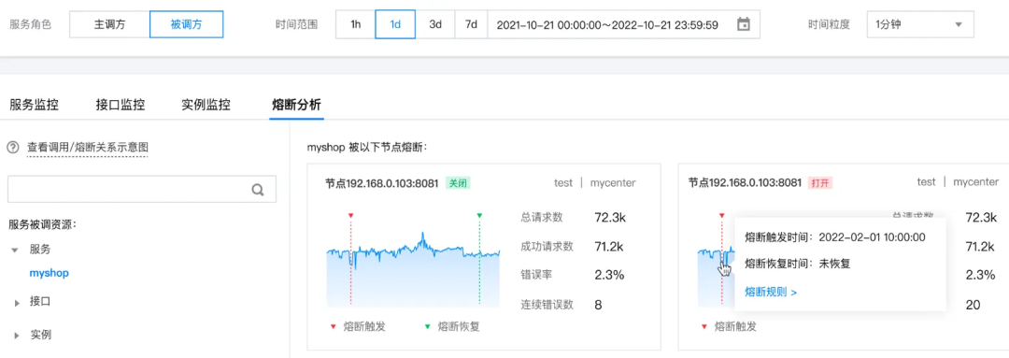Select the 主调方 service role
1009x358 pixels.
[x=109, y=25]
